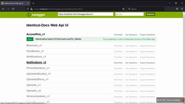Click Show/Hide for VersionUpdates_v1

click(x=118, y=97)
